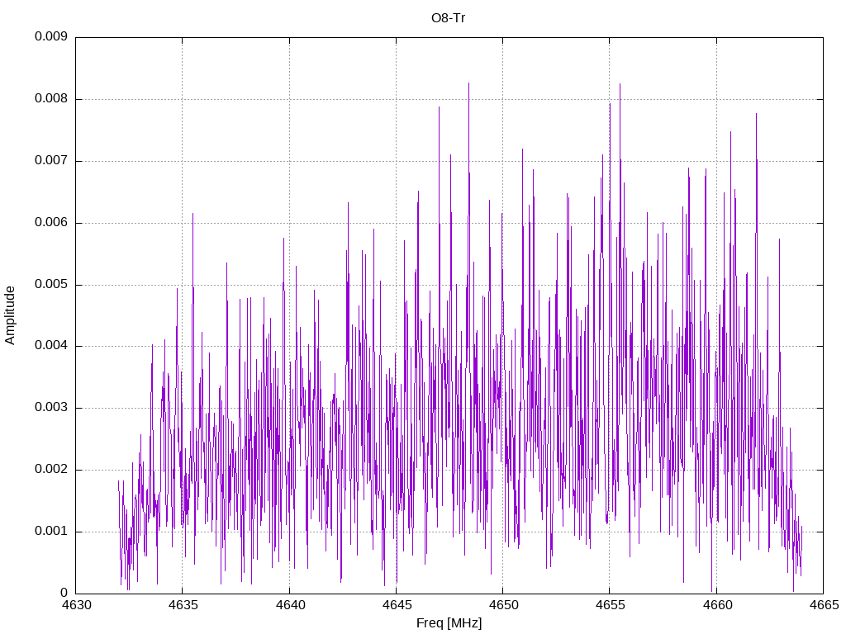Click the y-axis tick label 0.001

(51, 531)
